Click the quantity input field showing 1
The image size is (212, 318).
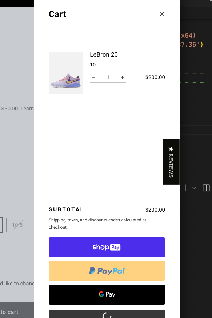[108, 77]
